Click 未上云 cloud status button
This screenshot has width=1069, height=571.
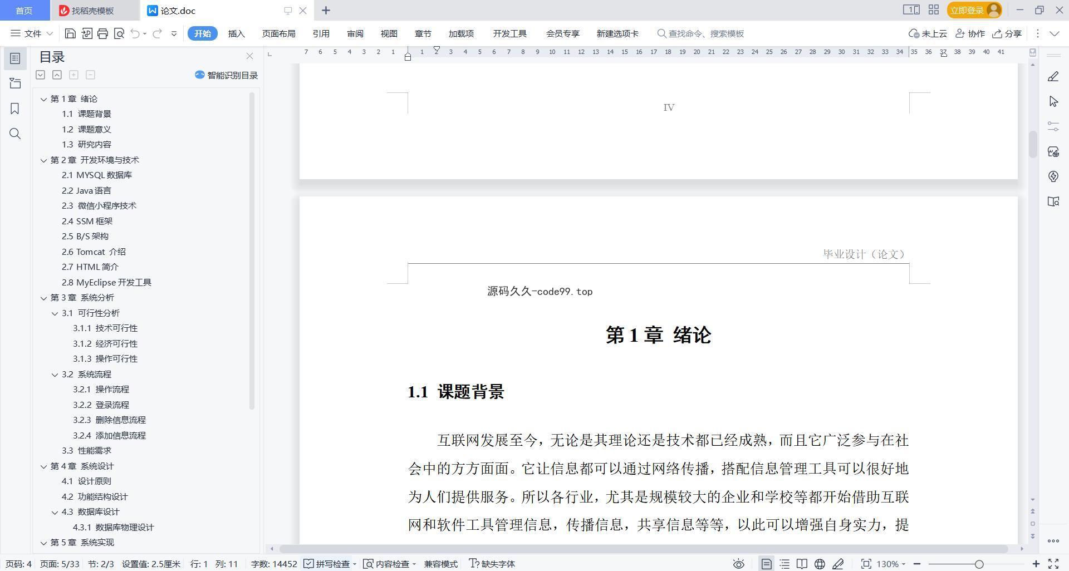[x=928, y=33]
